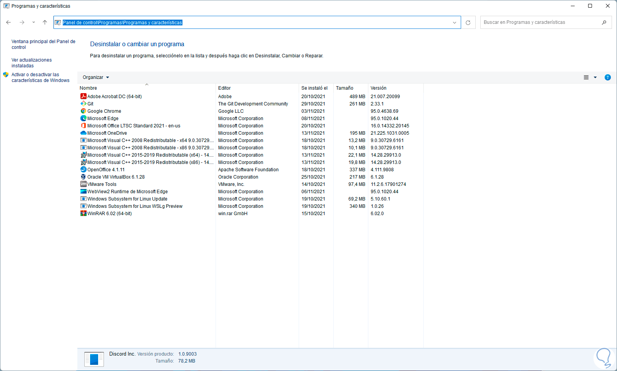This screenshot has height=371, width=617.
Task: Open help with the question mark icon
Action: click(x=608, y=77)
